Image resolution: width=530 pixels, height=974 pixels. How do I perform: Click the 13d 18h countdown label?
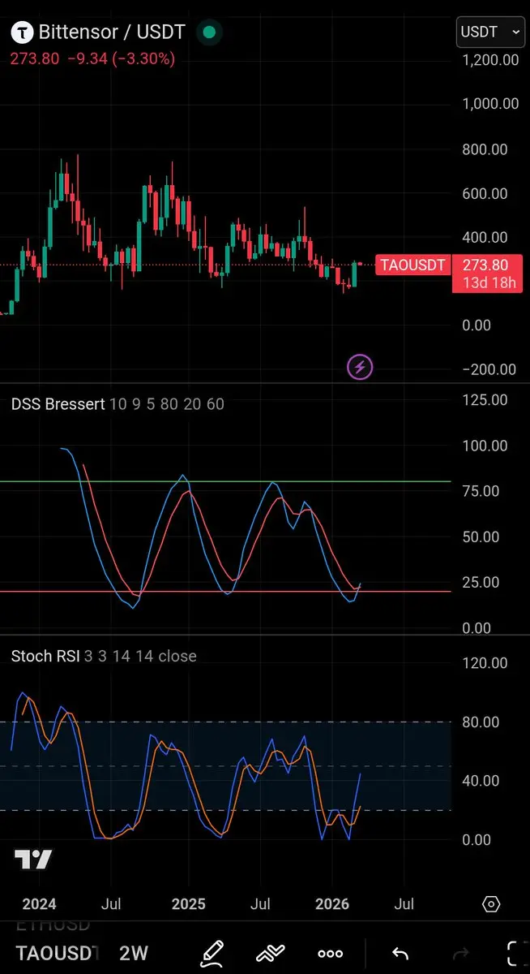(490, 282)
